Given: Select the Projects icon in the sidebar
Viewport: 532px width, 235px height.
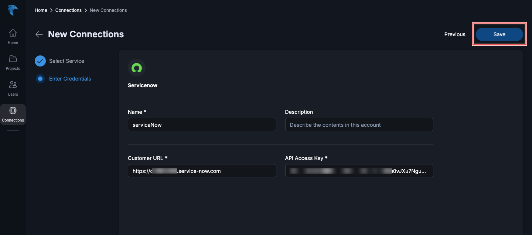Looking at the screenshot, I should point(13,62).
